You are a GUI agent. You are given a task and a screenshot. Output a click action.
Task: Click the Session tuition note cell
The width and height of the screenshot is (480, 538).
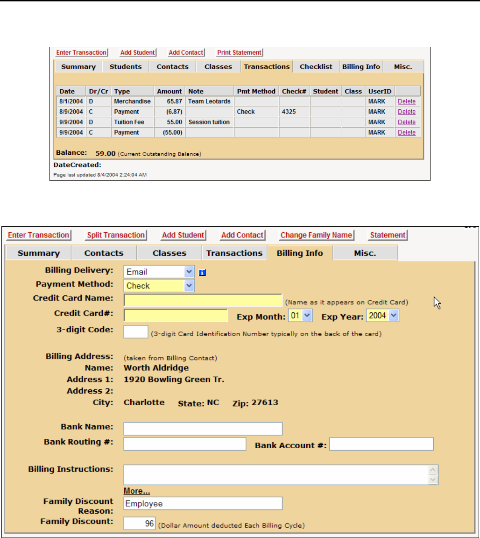click(x=210, y=122)
